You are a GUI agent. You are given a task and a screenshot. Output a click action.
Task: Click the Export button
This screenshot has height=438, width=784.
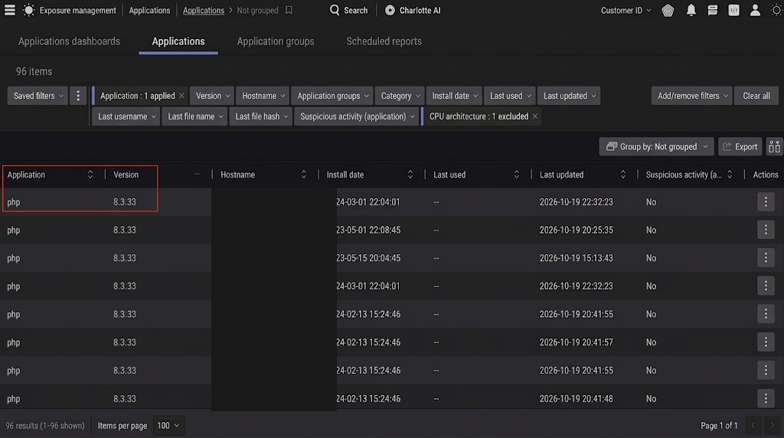pyautogui.click(x=740, y=146)
